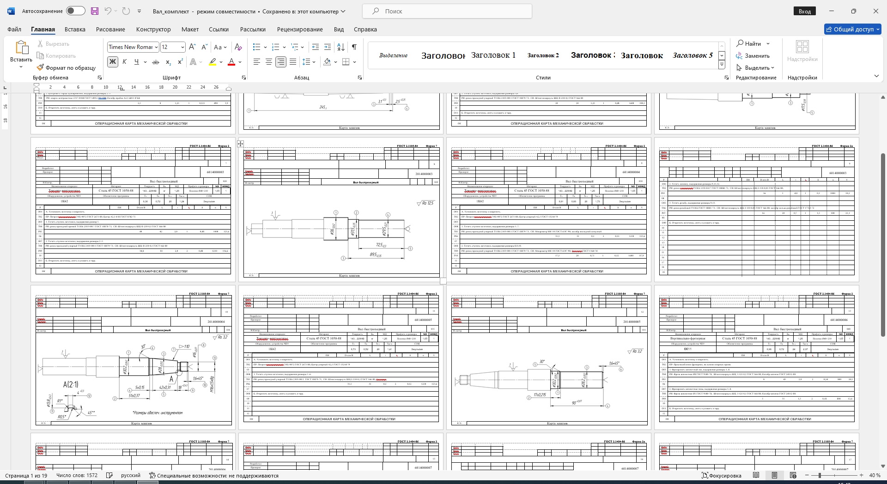Switch to the Рецензирование tab
The width and height of the screenshot is (887, 484).
300,29
